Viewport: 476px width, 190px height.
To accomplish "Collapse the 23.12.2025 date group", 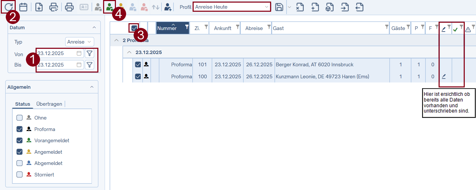I will coord(129,52).
